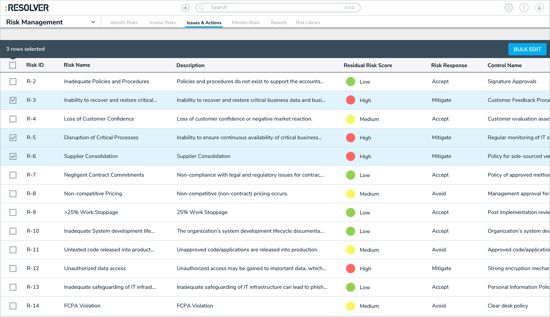550x317 pixels.
Task: Open the help question mark icon
Action: 524,8
